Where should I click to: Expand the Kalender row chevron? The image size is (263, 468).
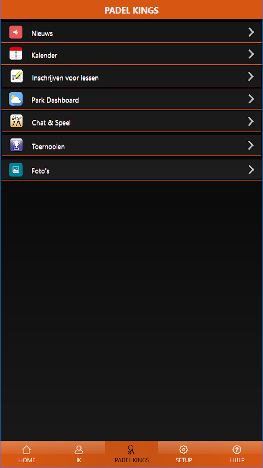tap(251, 54)
